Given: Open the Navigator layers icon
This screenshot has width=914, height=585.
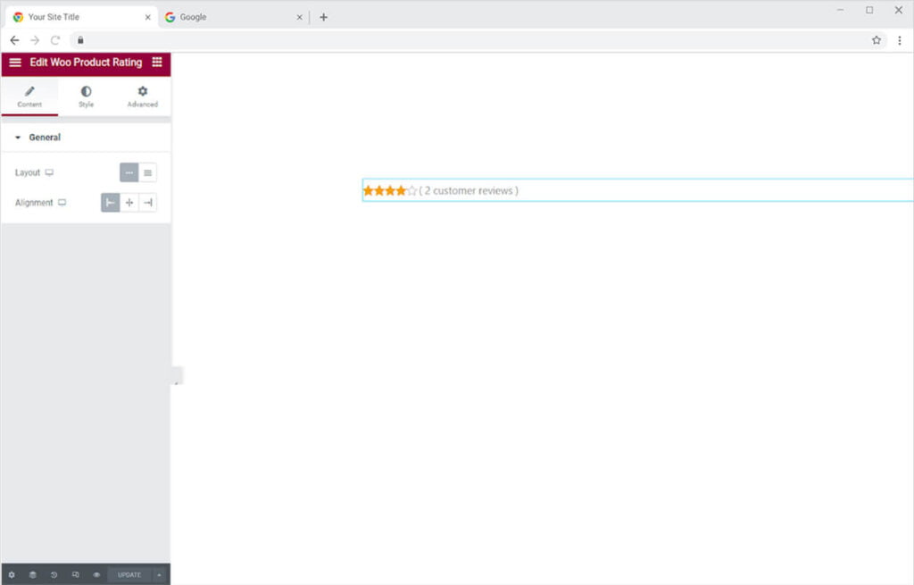Looking at the screenshot, I should (33, 574).
